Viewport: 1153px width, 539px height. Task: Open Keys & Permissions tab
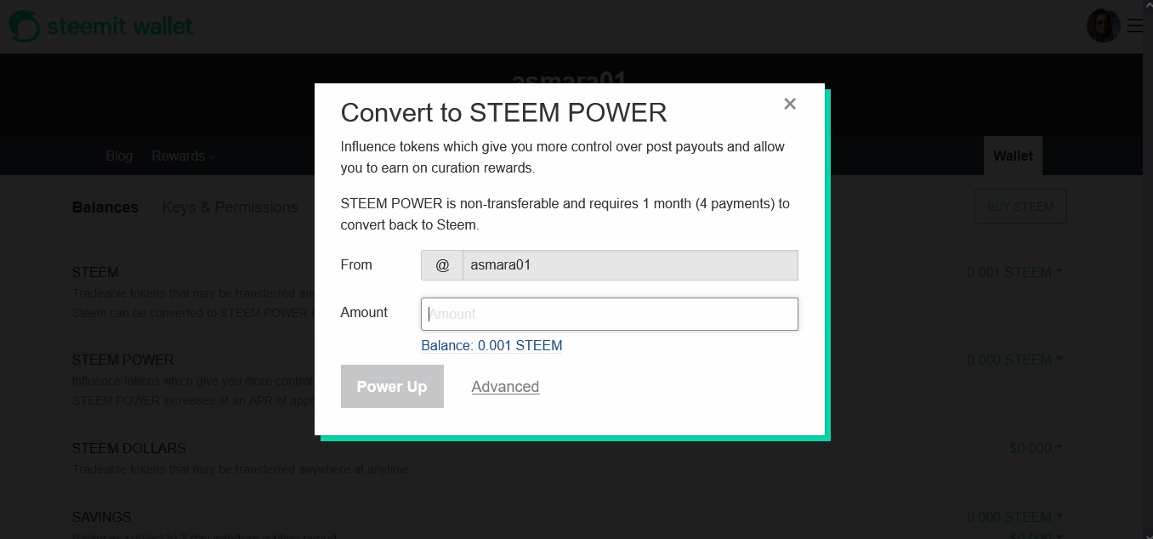coord(230,207)
